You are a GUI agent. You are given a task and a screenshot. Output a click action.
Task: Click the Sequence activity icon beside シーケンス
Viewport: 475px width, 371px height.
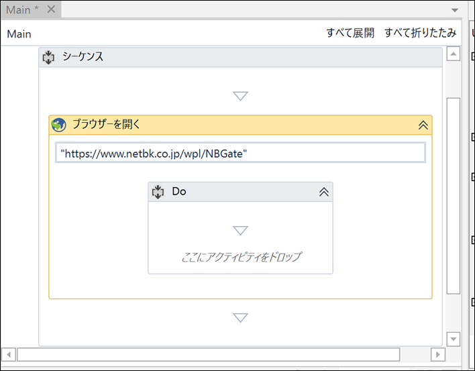48,57
